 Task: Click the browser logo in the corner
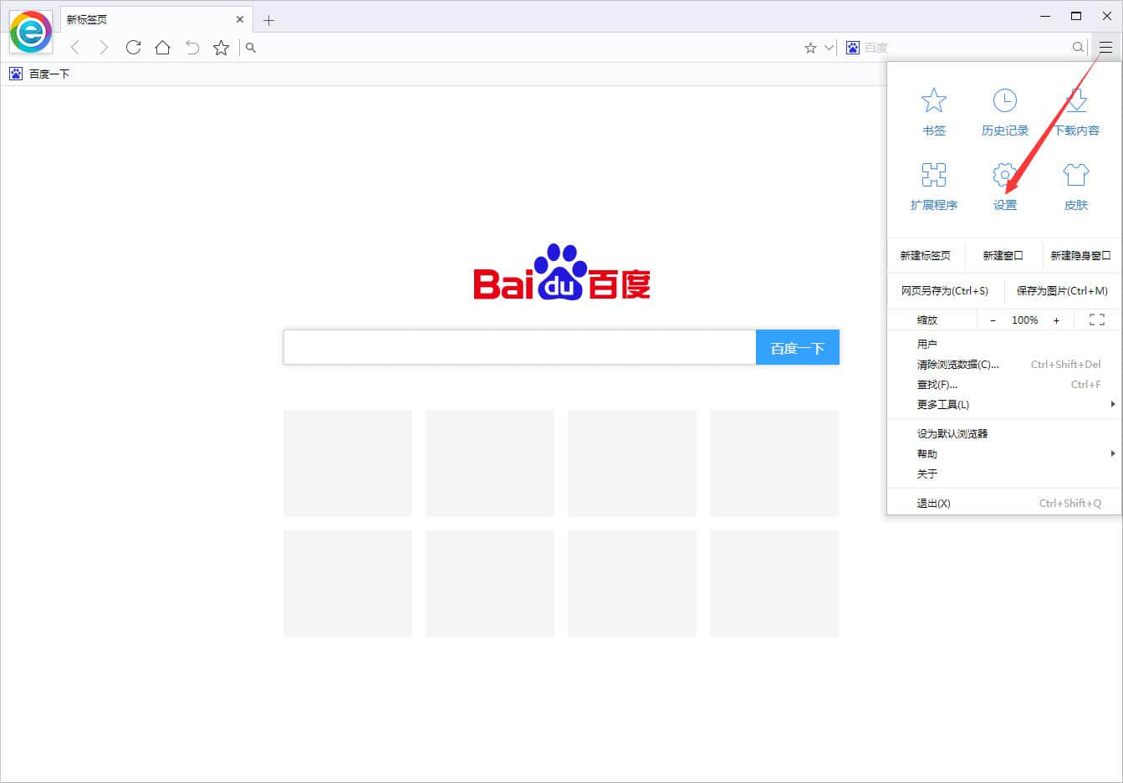coord(31,32)
